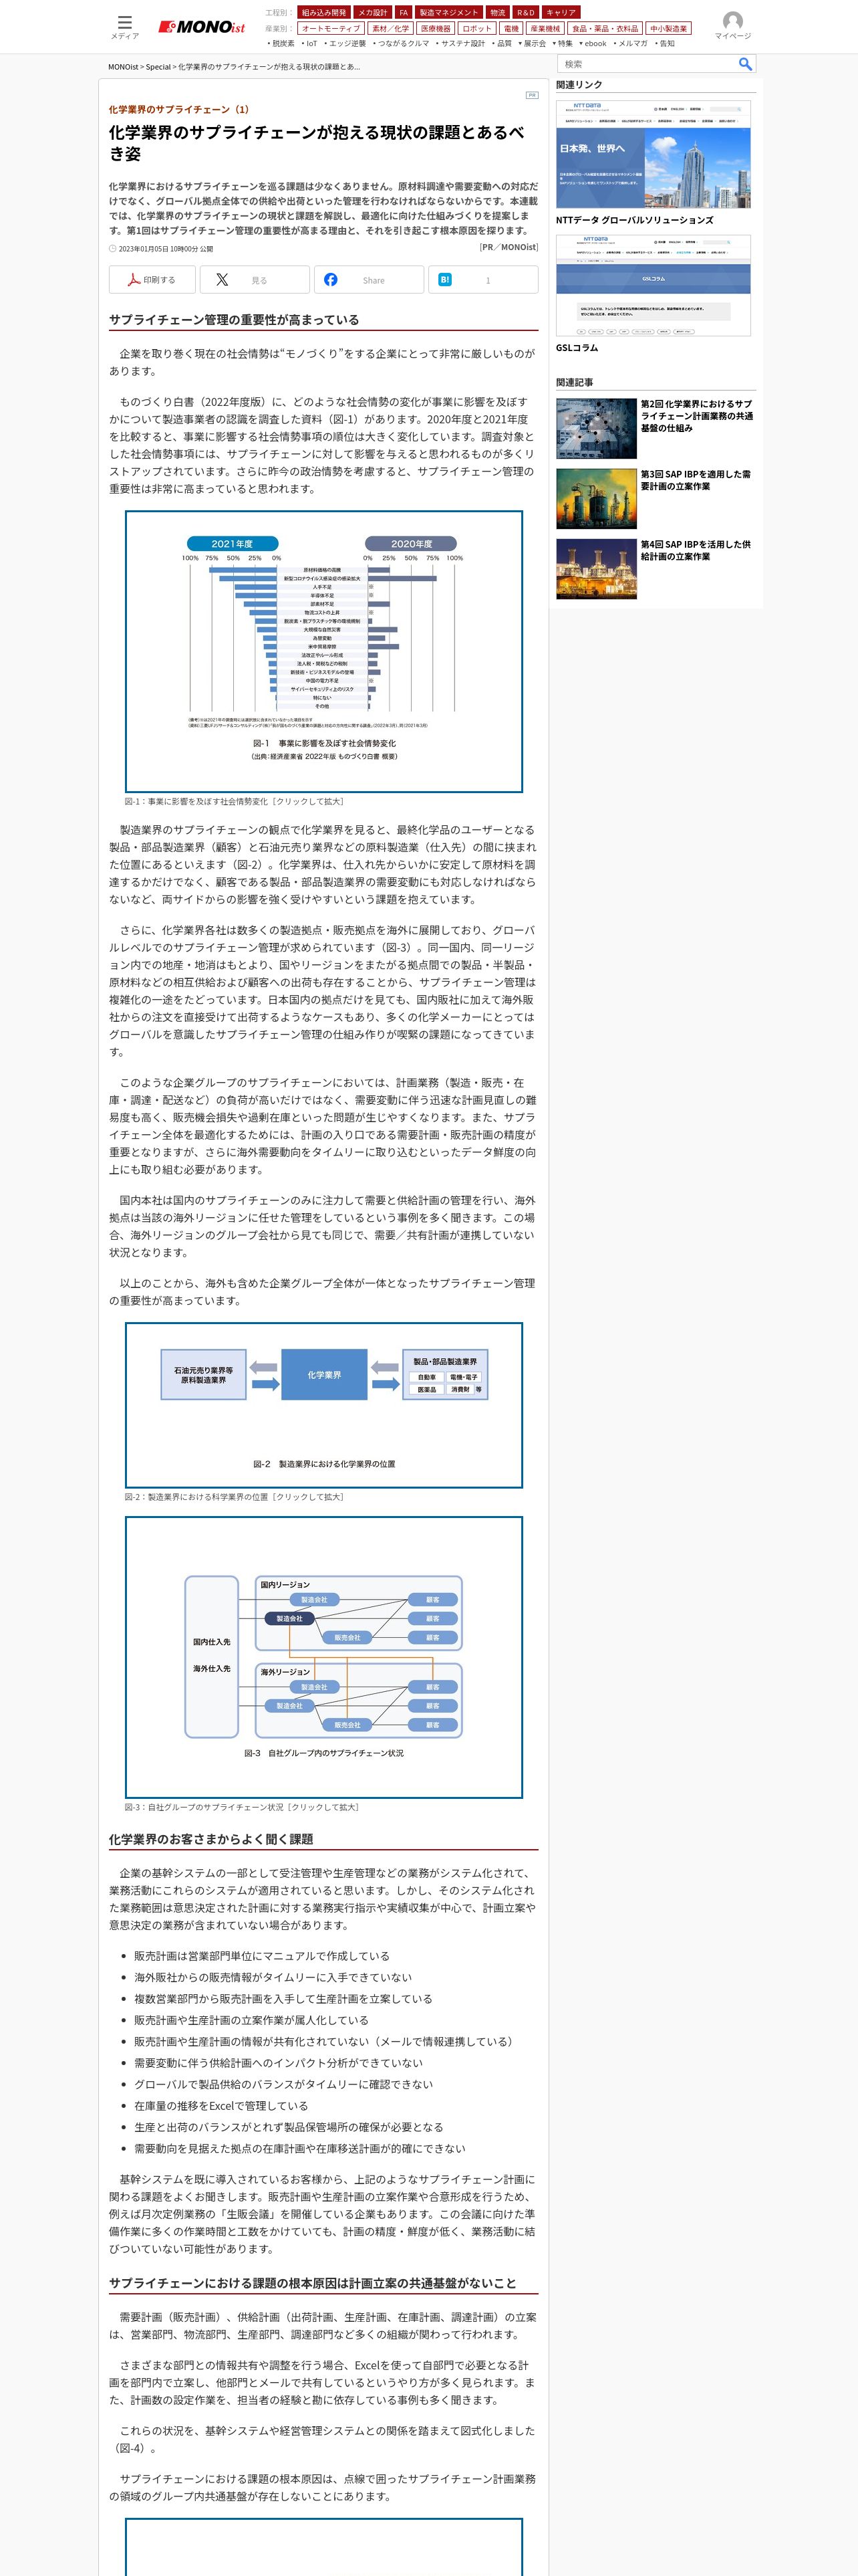
Task: Expand the 特集 dropdown menu
Action: (563, 44)
